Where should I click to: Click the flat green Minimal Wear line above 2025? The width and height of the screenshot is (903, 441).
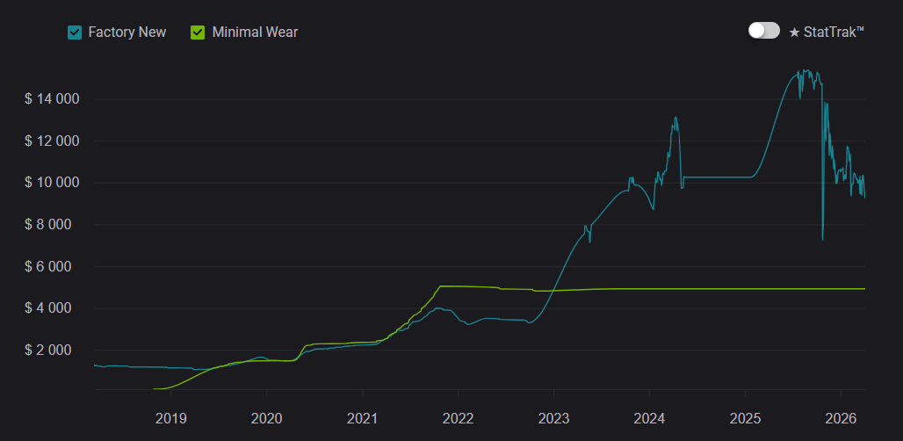point(745,288)
